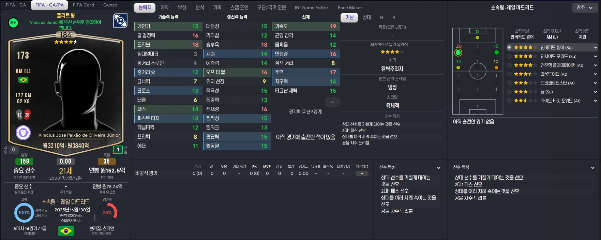The height and width of the screenshot is (240, 601).
Task: Click the 35% 경기력 match sharpness ring
Action: [x=107, y=213]
